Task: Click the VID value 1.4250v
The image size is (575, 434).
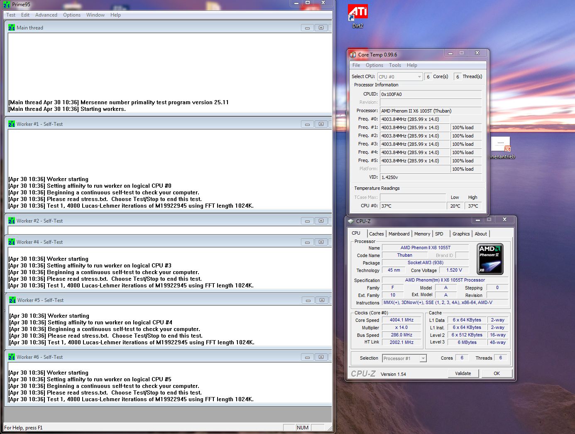Action: tap(431, 177)
